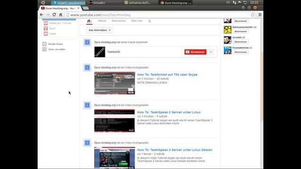Switch to Skype window in top panel
Screen dimensions: 301x169
pos(69,3)
